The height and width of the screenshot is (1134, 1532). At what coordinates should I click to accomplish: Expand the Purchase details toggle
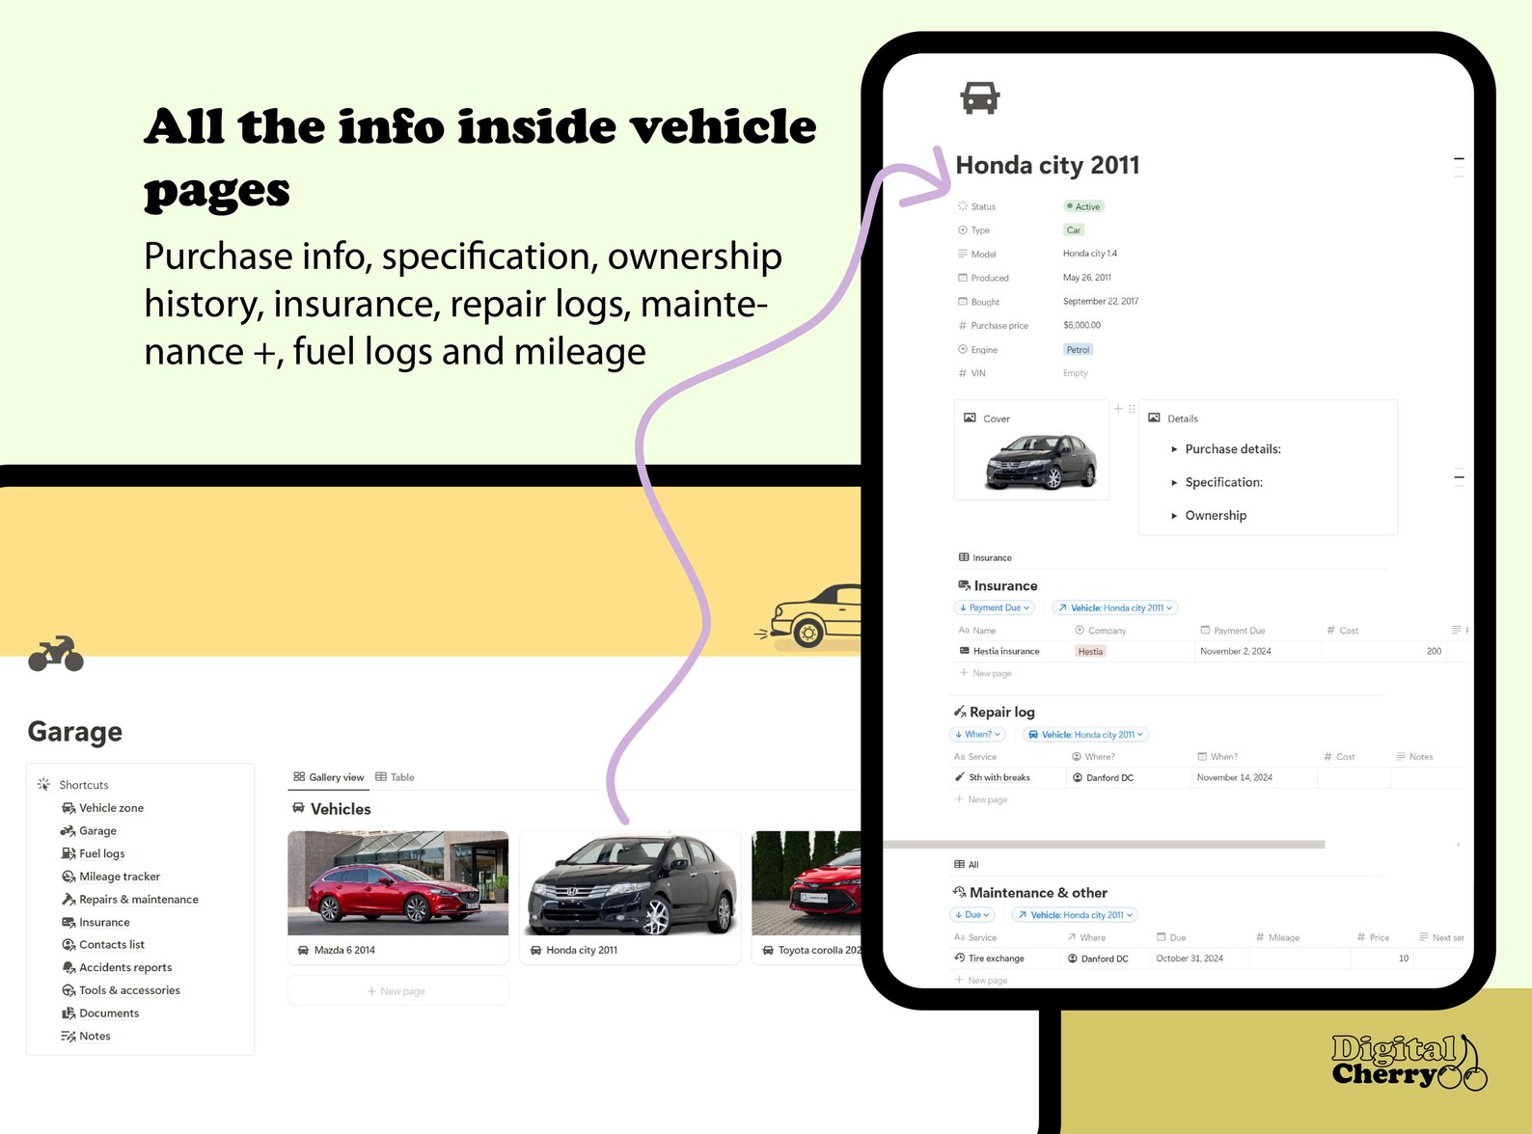click(x=1174, y=449)
